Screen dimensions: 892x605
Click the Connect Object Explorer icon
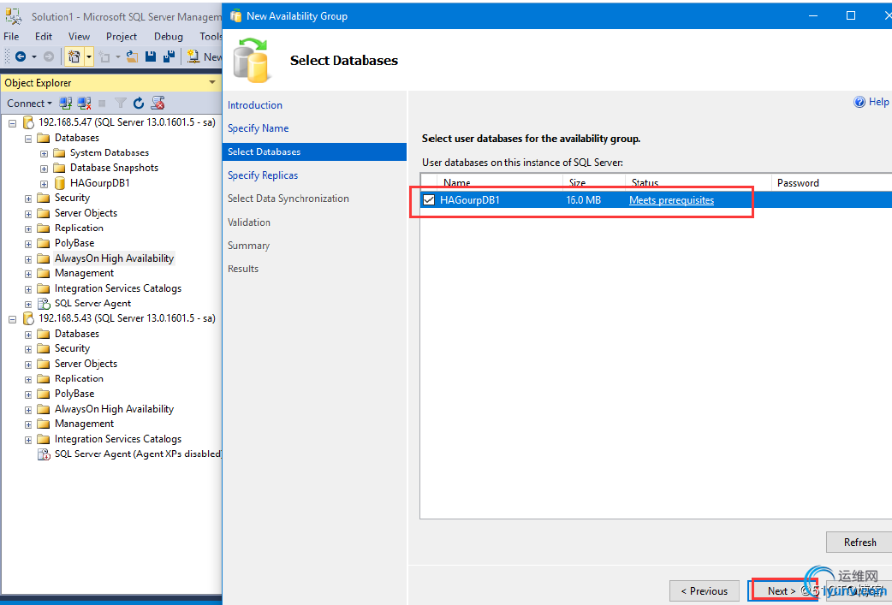(x=66, y=103)
